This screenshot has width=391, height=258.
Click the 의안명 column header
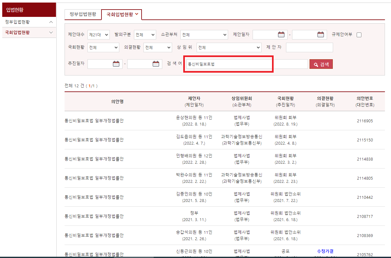117,101
